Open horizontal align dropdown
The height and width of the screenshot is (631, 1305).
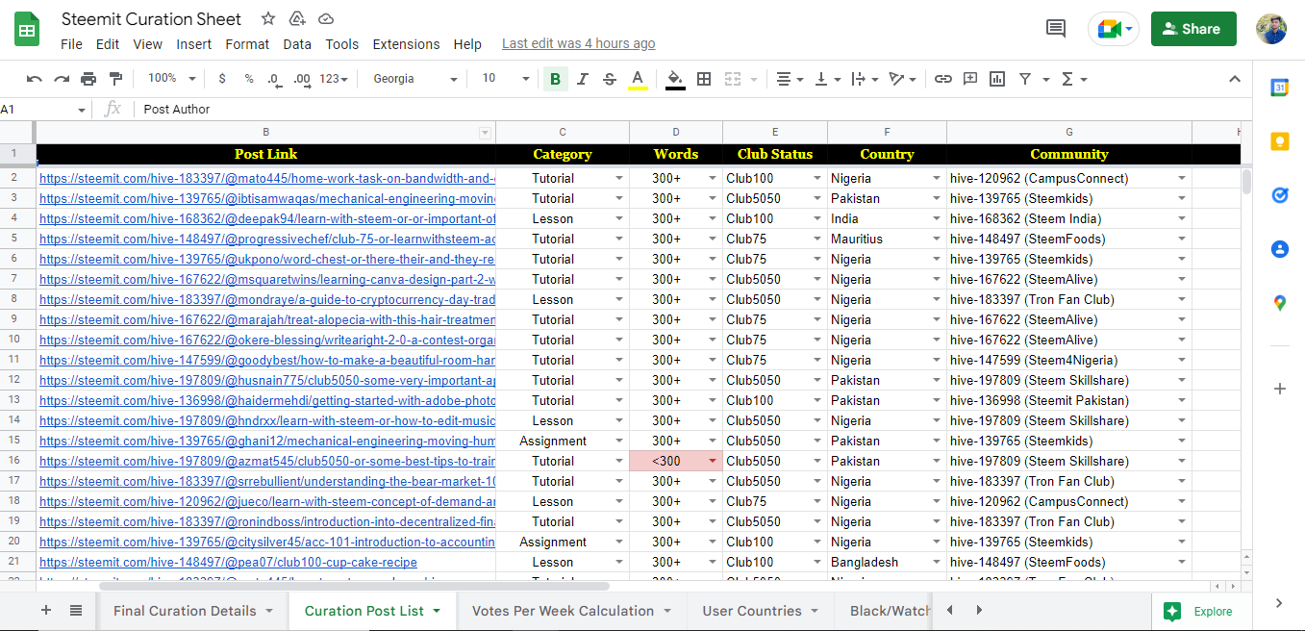790,79
